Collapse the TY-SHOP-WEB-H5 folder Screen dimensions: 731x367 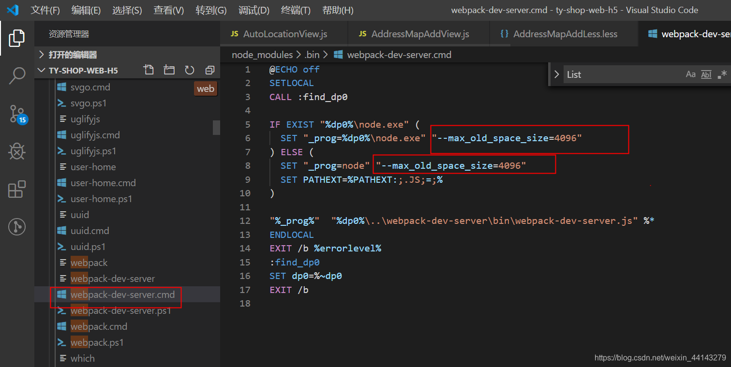(42, 70)
